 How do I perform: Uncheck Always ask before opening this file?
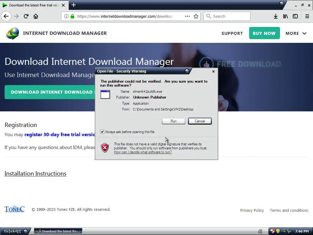[102, 132]
